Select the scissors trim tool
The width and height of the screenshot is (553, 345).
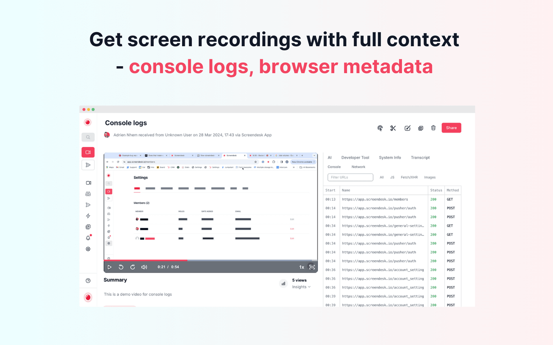(x=393, y=128)
